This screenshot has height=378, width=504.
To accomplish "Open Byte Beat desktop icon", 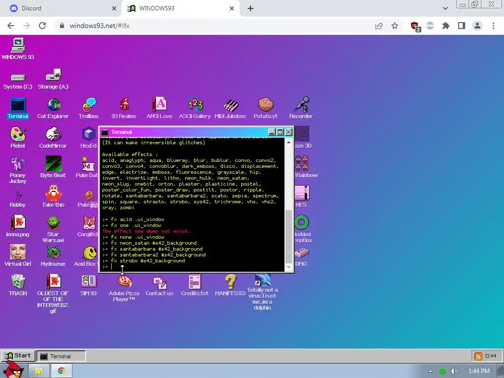I will tap(53, 167).
